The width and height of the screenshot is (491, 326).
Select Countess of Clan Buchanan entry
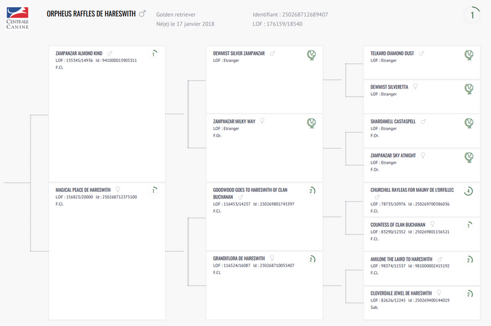click(398, 225)
